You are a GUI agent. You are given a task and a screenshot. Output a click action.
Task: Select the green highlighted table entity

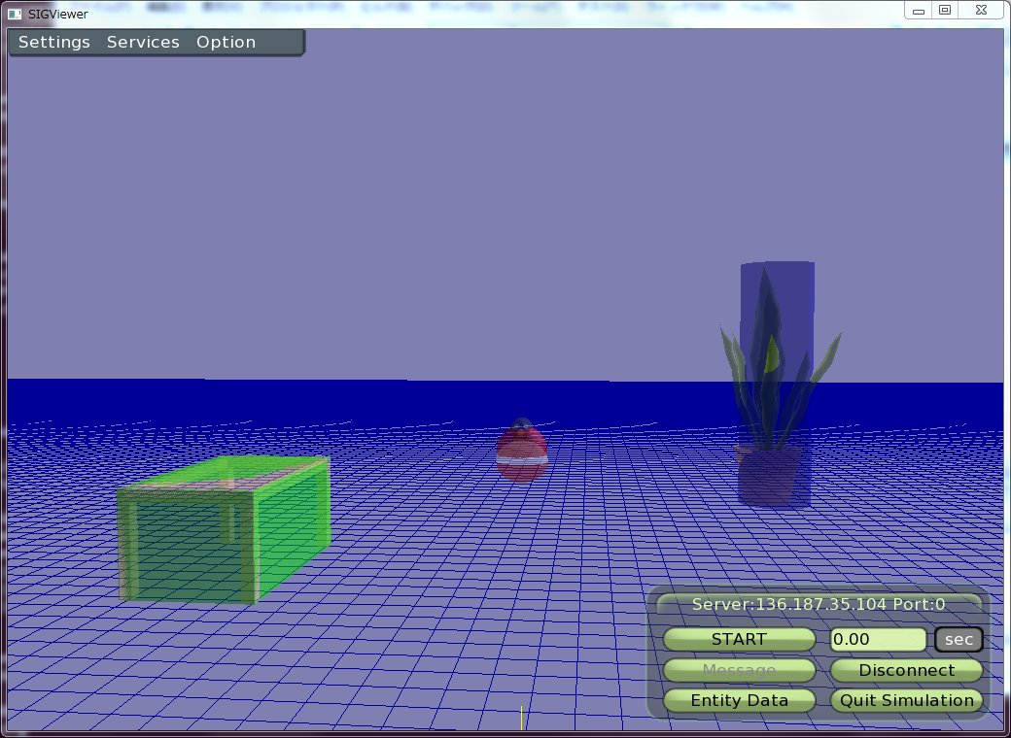point(224,529)
